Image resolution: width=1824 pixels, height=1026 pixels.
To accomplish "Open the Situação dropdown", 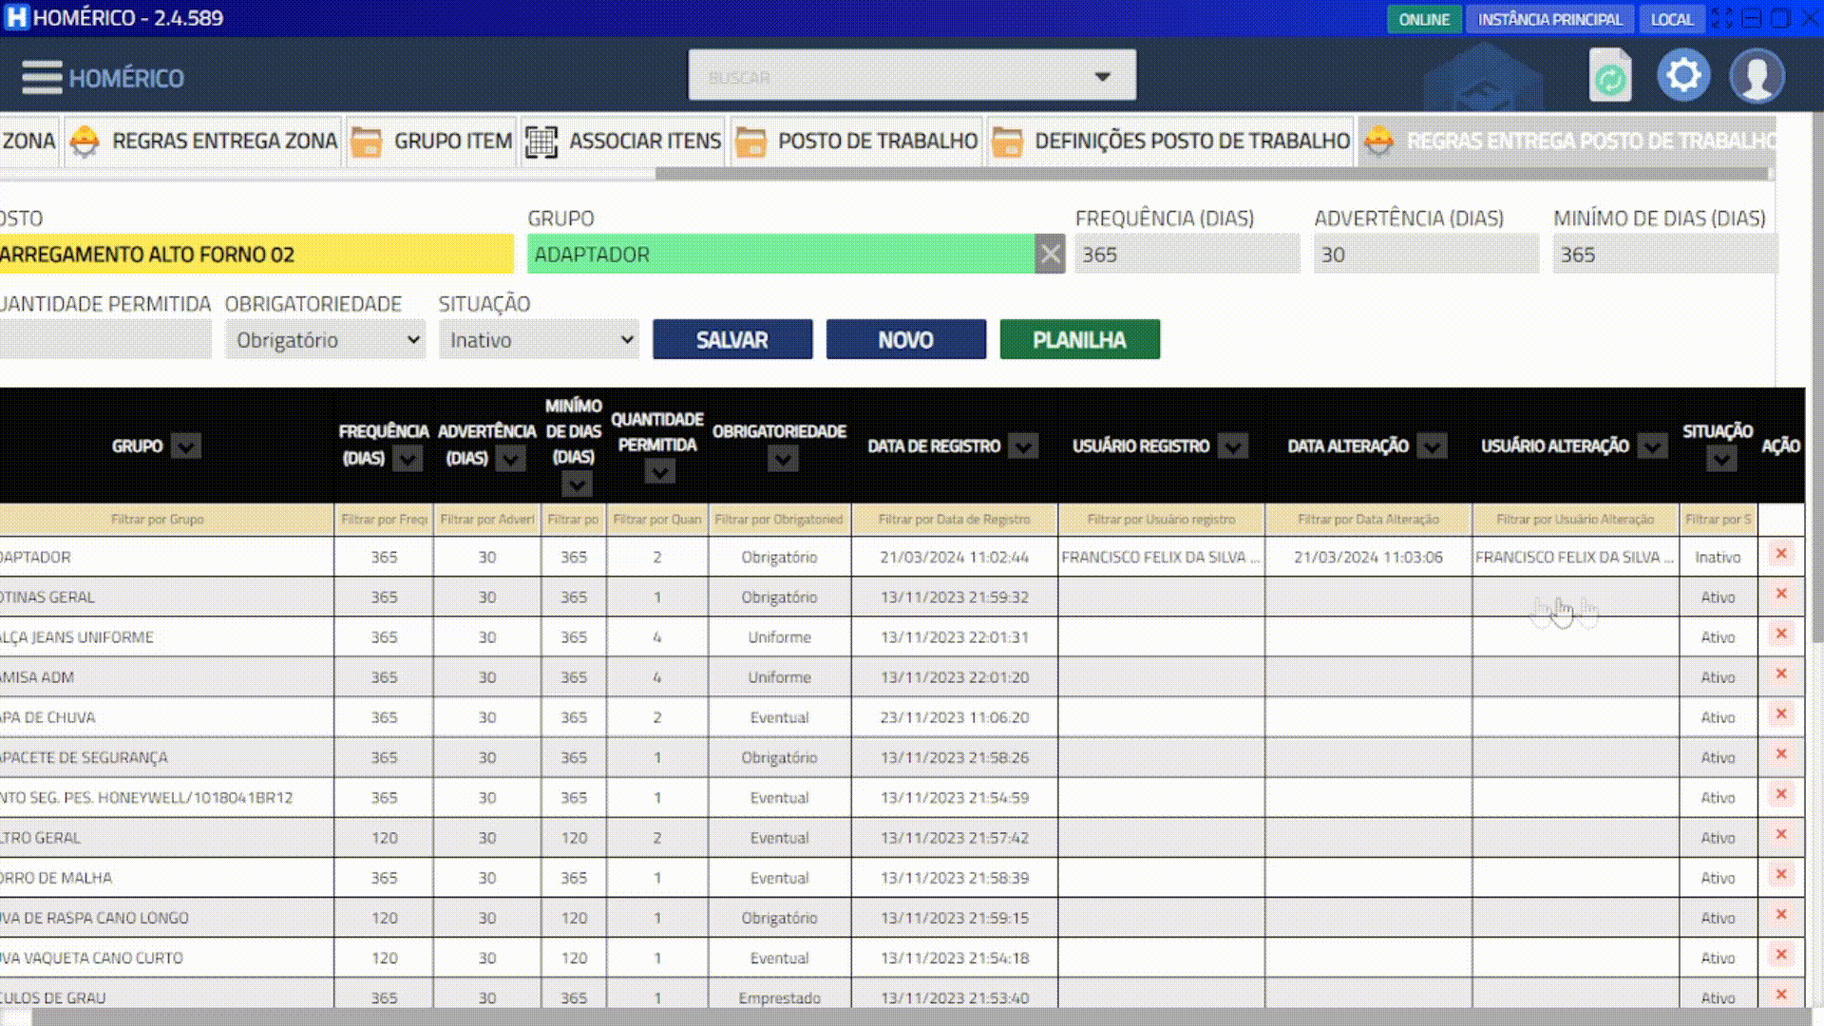I will (x=539, y=340).
